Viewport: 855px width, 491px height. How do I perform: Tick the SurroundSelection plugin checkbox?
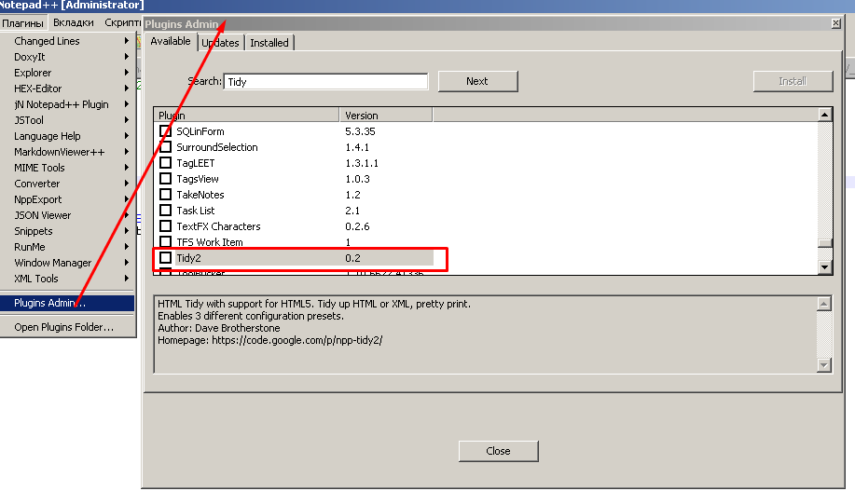tap(165, 147)
